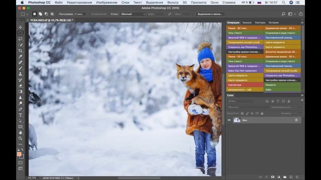The image size is (321, 180).
Task: Toggle Quick Mask mode
Action: (20, 162)
